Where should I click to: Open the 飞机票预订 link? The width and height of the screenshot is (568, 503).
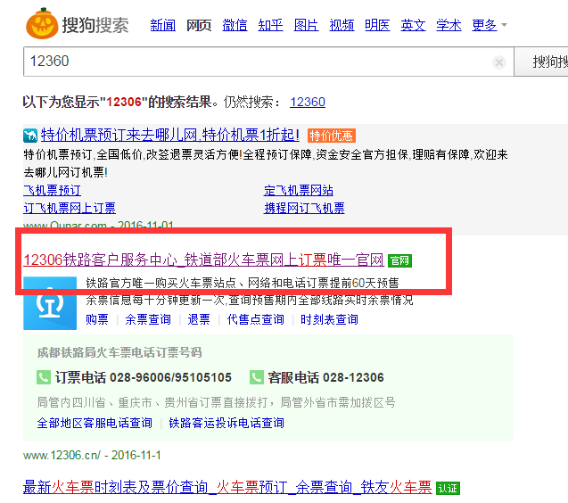52,190
